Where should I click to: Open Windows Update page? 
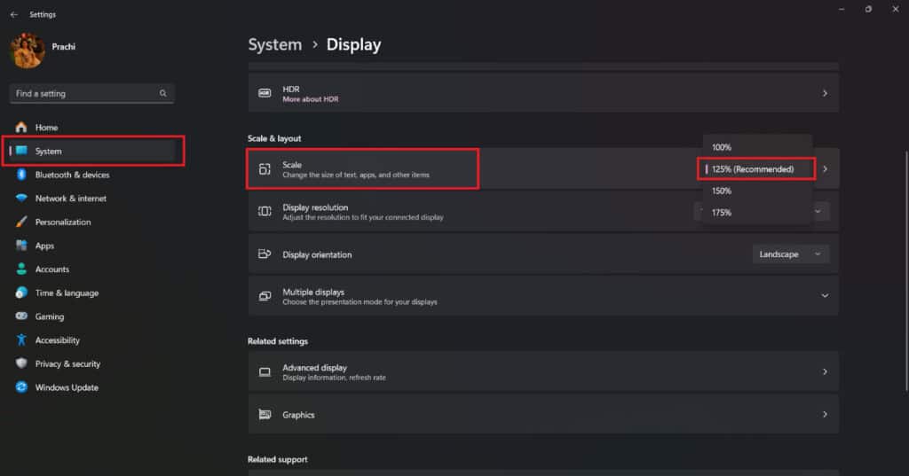pos(66,387)
